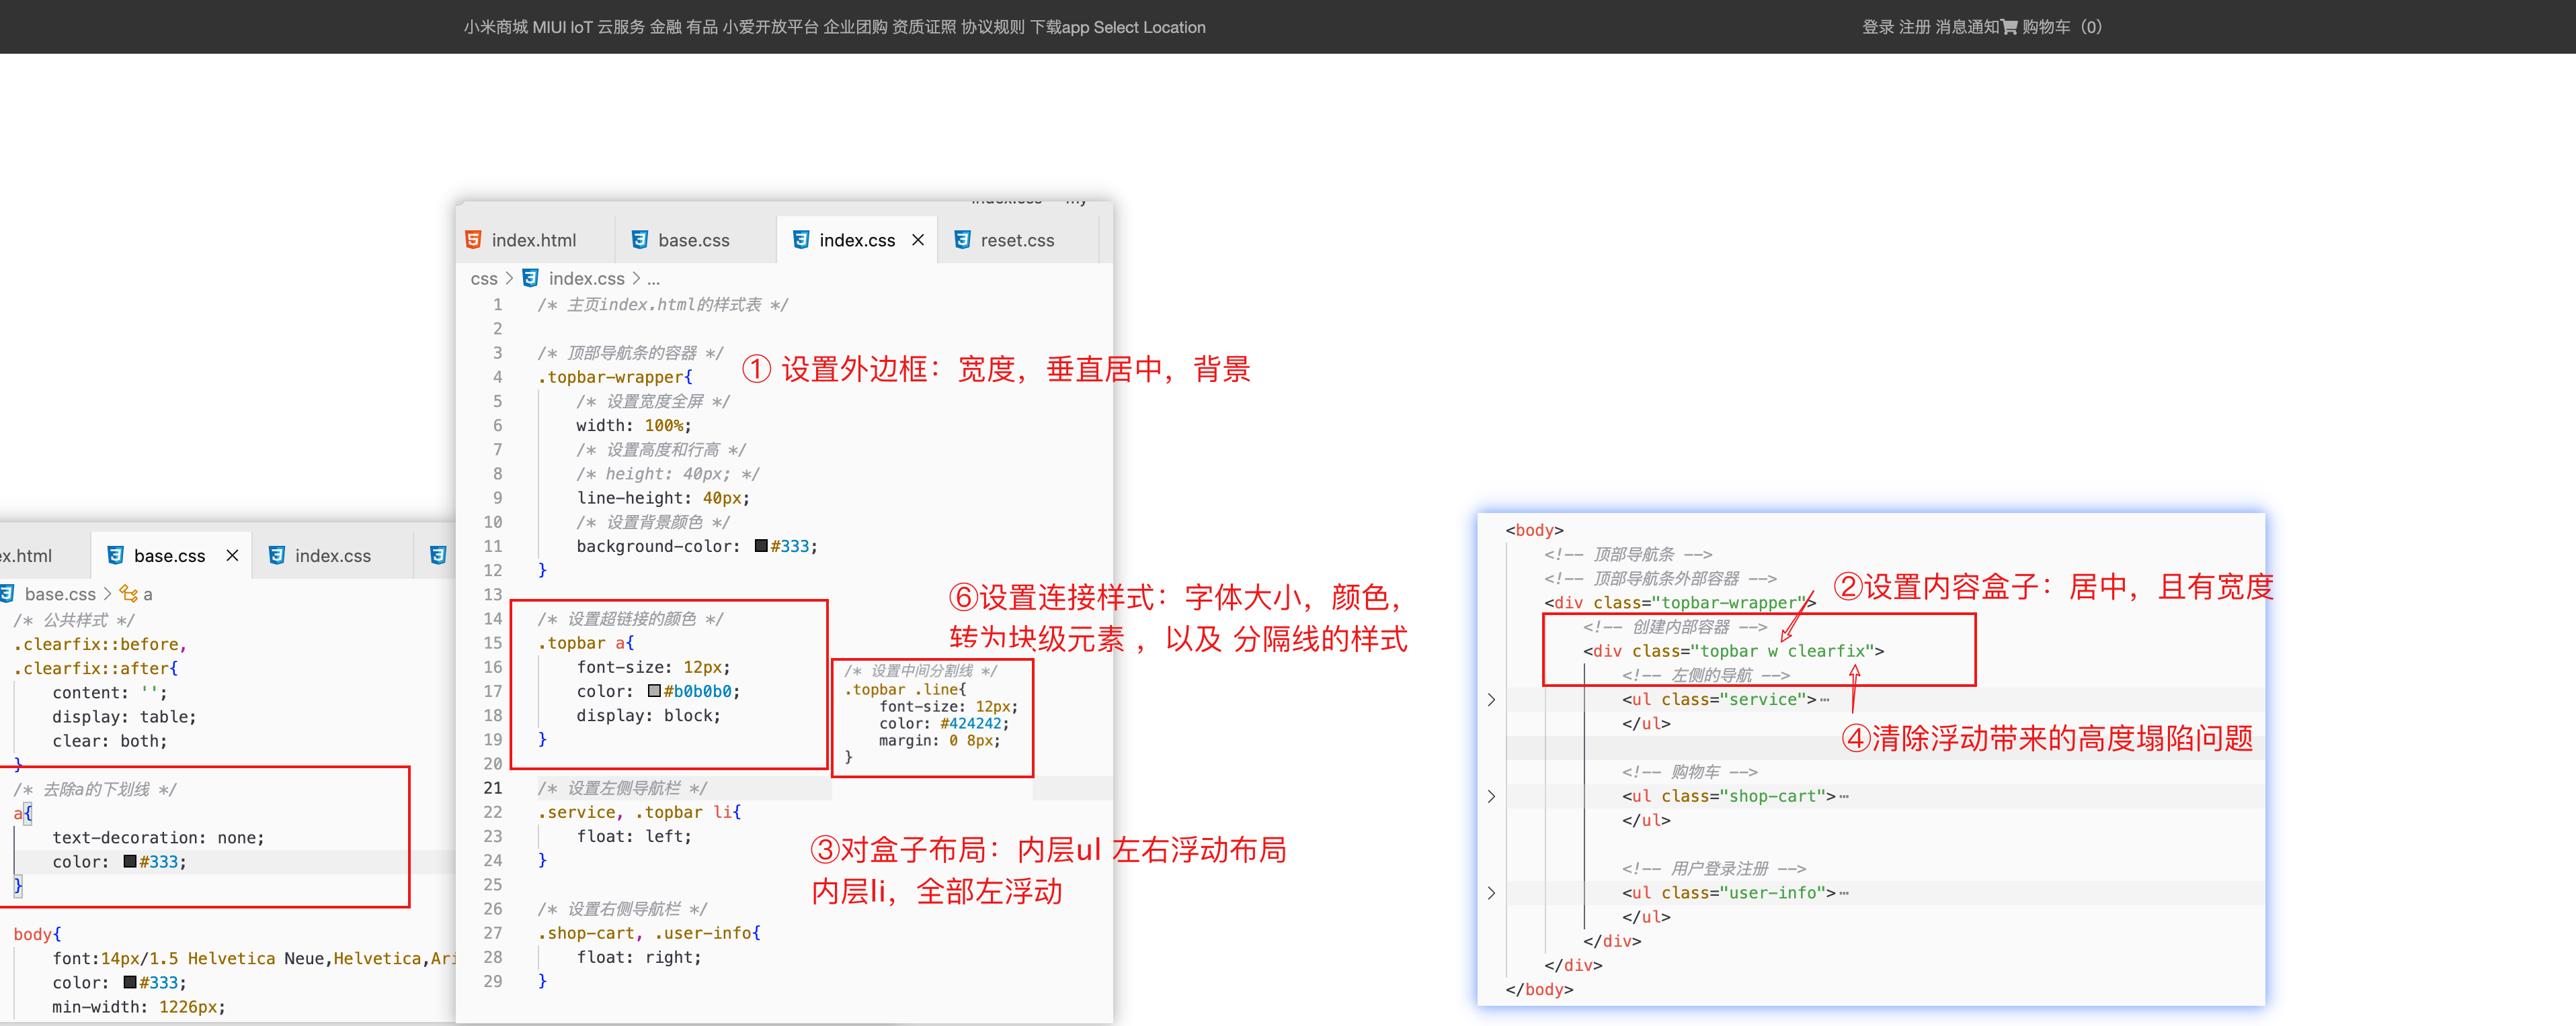The image size is (2576, 1026).
Task: Click 'width: 100%;' code line
Action: [634, 426]
